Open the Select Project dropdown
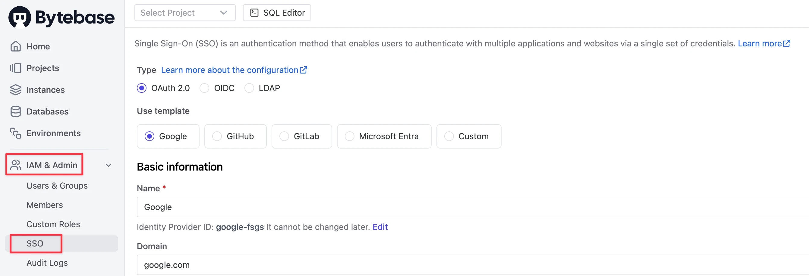The image size is (809, 276). [185, 13]
